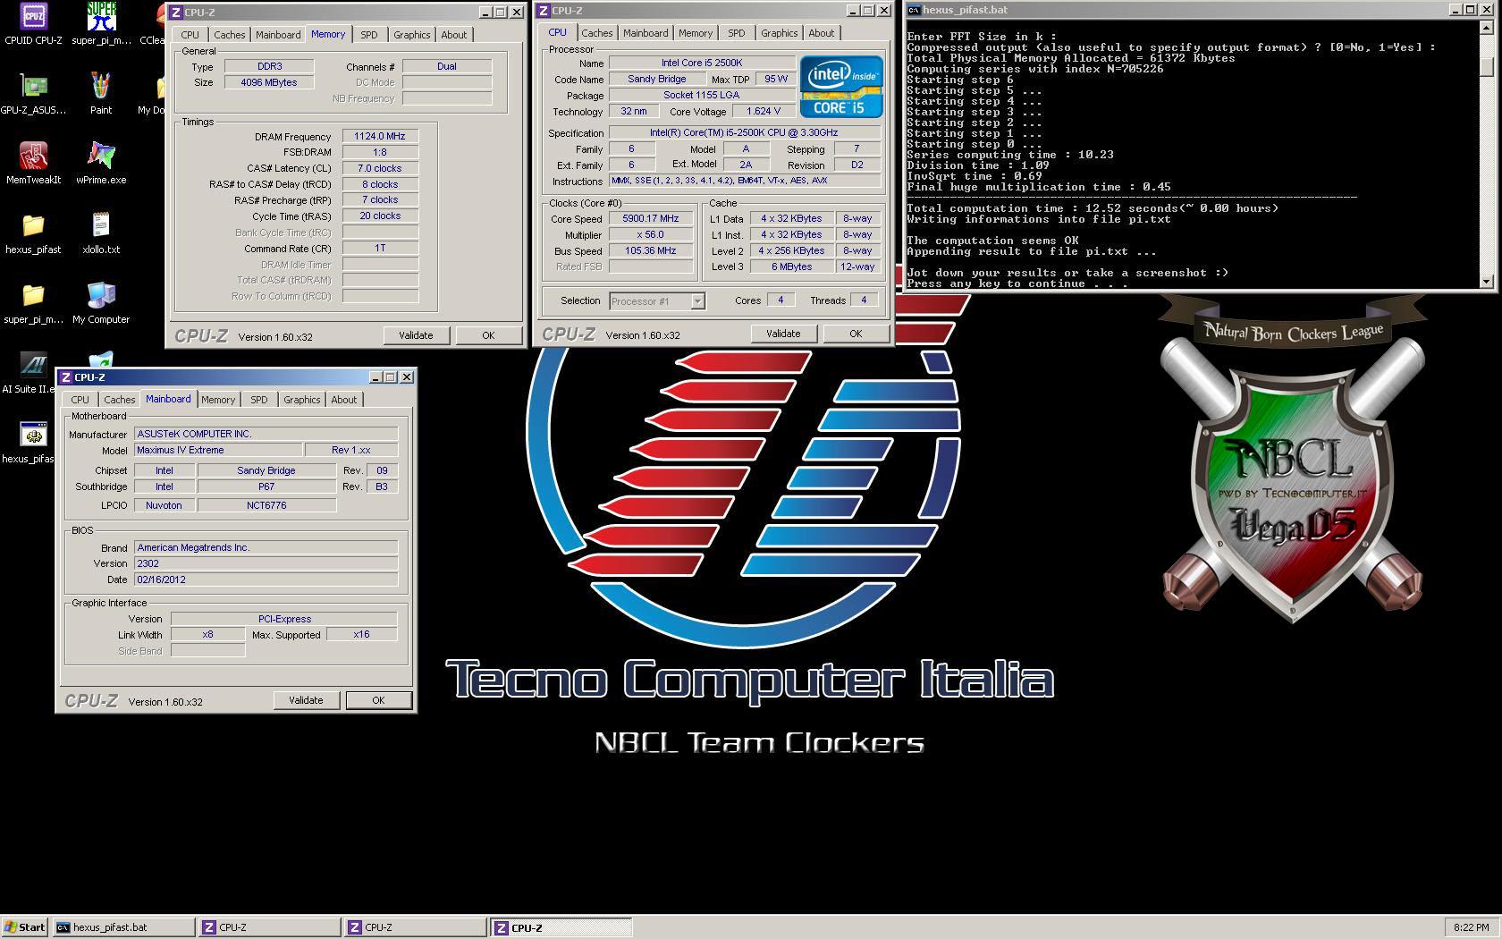Click the hexus_pifast.bat console title icon
Viewport: 1502px width, 939px height.
point(915,10)
